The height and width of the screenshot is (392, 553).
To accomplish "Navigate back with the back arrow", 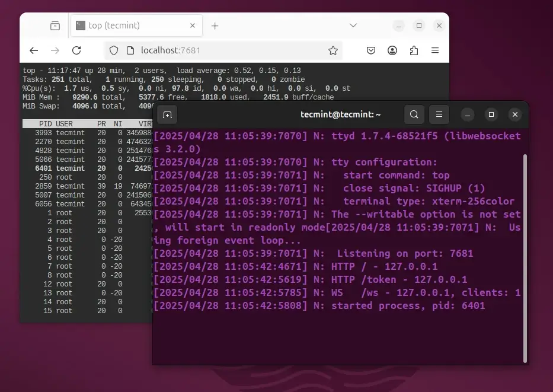I will click(x=34, y=50).
